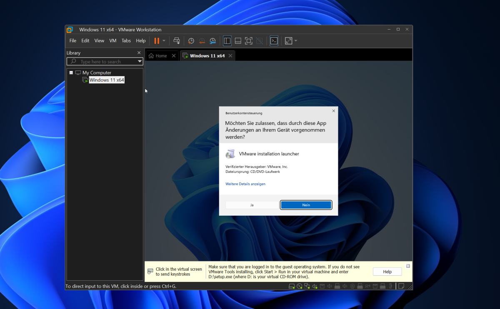500x309 pixels.
Task: Open "Weitere Details anzeigen" link
Action: pyautogui.click(x=245, y=184)
